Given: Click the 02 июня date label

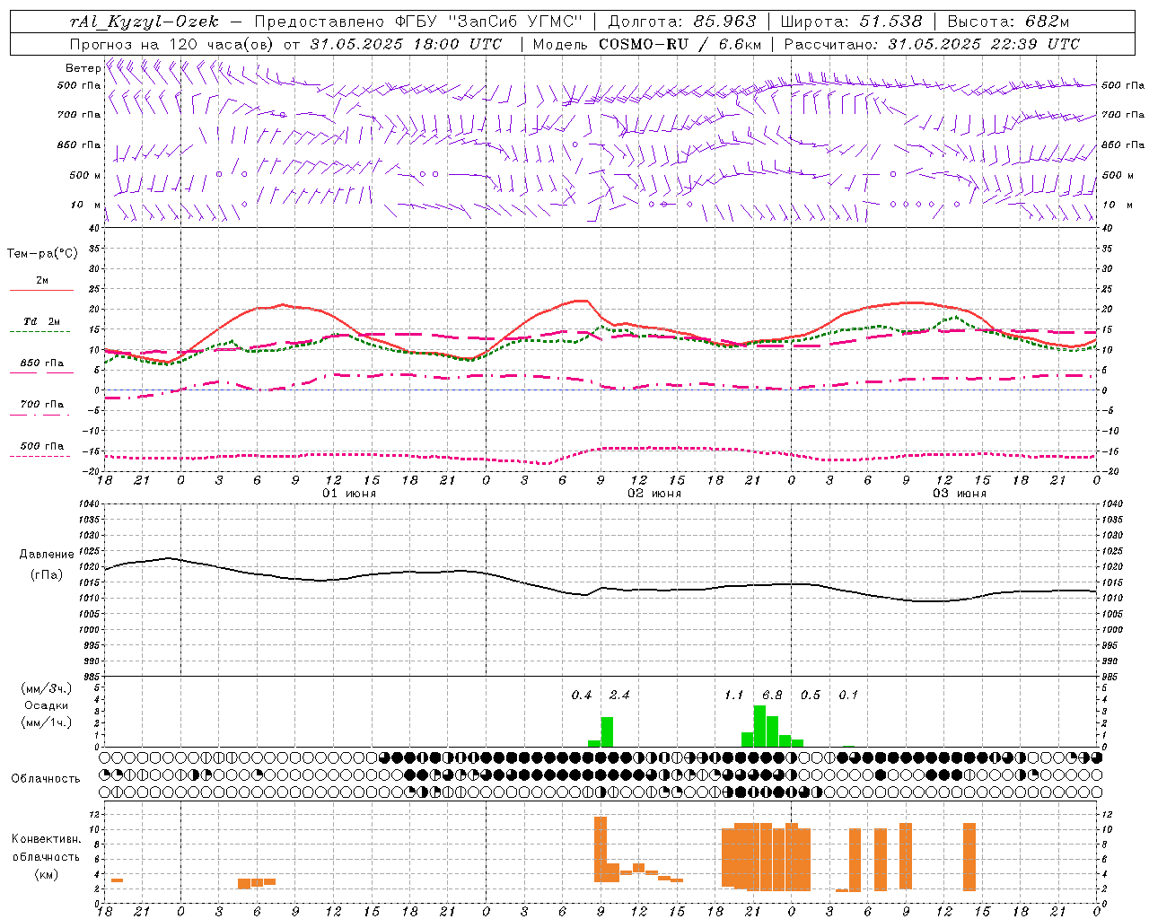Looking at the screenshot, I should click(x=654, y=494).
